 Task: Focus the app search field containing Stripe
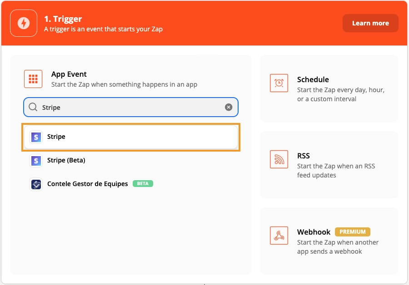[x=131, y=107]
